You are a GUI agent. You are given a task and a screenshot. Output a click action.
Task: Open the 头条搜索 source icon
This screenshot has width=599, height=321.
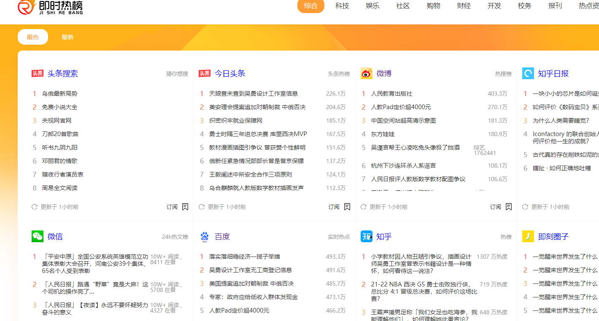[x=38, y=73]
